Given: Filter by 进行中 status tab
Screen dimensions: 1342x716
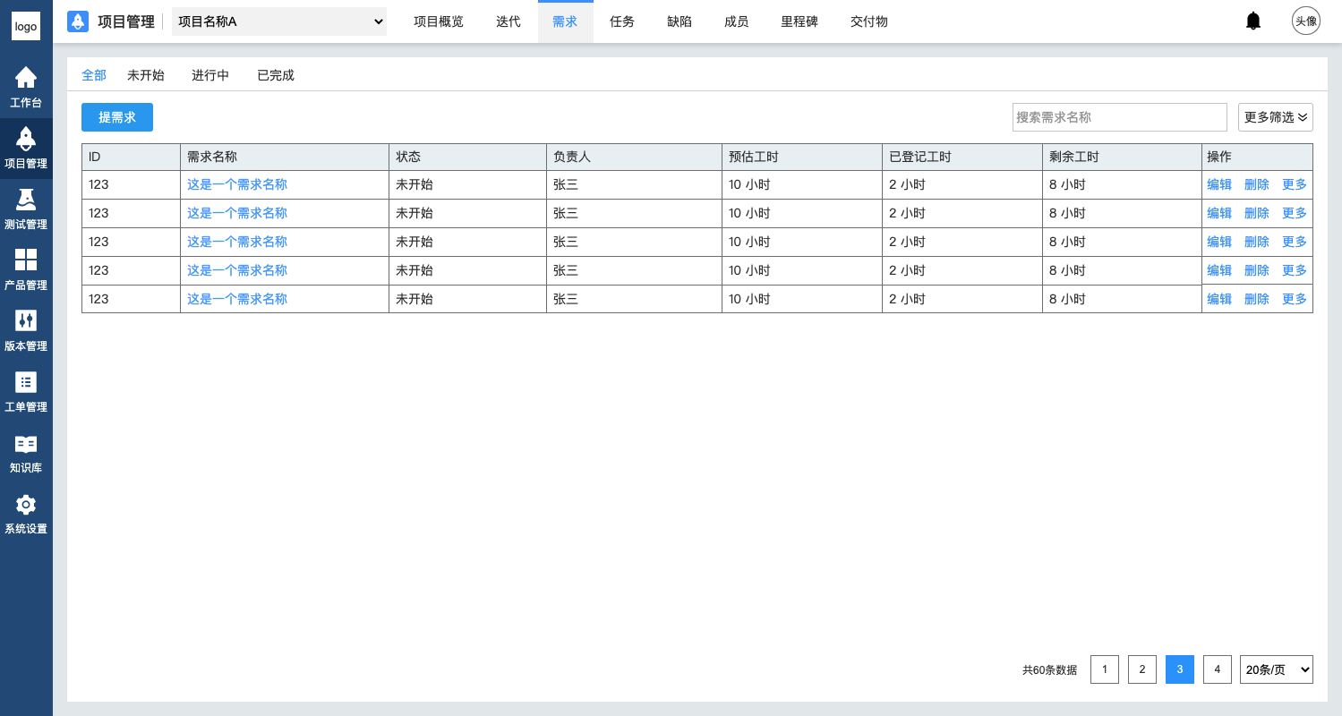Looking at the screenshot, I should (x=210, y=75).
